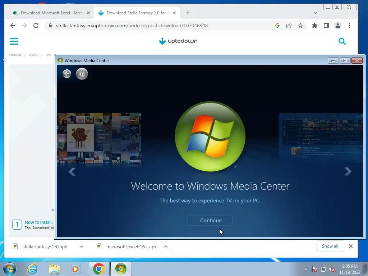Show hidden system tray icons
Screen dimensions: 368x276
[x=305, y=269]
